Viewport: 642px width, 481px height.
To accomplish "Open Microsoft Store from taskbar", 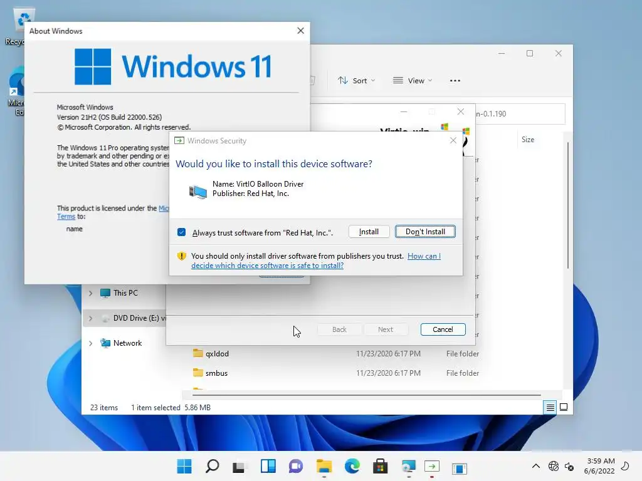I will tap(380, 466).
